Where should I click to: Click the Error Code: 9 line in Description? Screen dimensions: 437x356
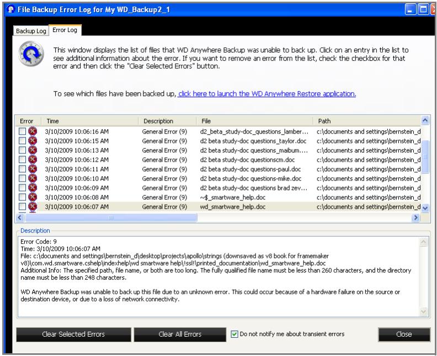[39, 241]
